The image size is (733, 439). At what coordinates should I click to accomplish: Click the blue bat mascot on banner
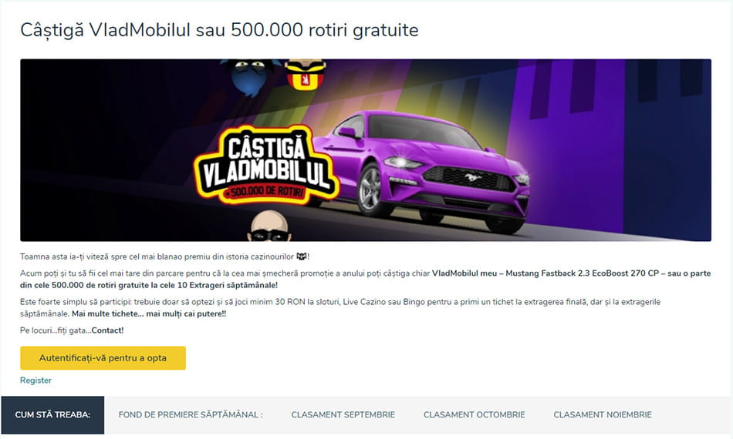click(251, 75)
